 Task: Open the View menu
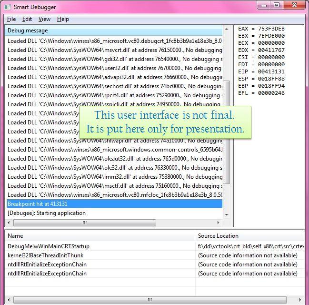[x=44, y=19]
